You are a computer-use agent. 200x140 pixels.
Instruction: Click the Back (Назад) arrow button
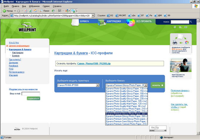8,11
